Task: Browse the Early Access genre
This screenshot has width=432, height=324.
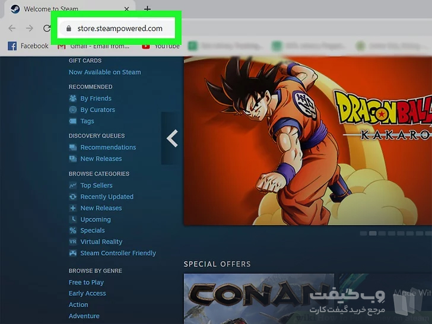Action: tap(87, 293)
